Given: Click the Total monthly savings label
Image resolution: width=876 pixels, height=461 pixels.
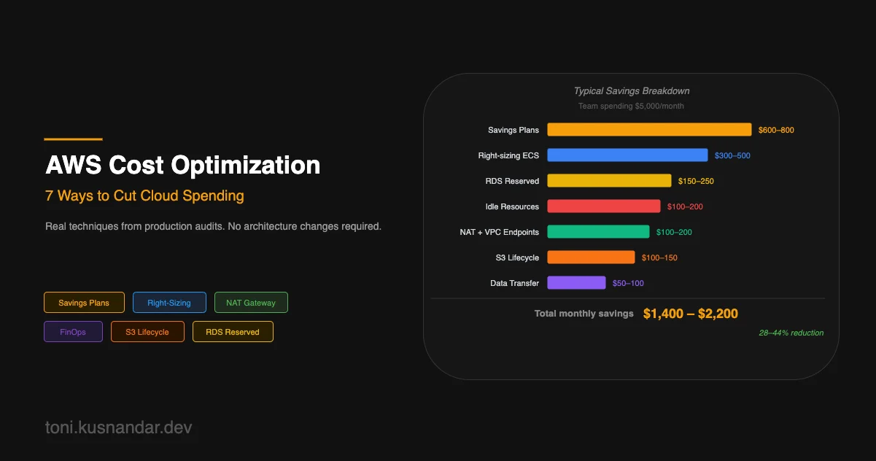Looking at the screenshot, I should (x=584, y=314).
